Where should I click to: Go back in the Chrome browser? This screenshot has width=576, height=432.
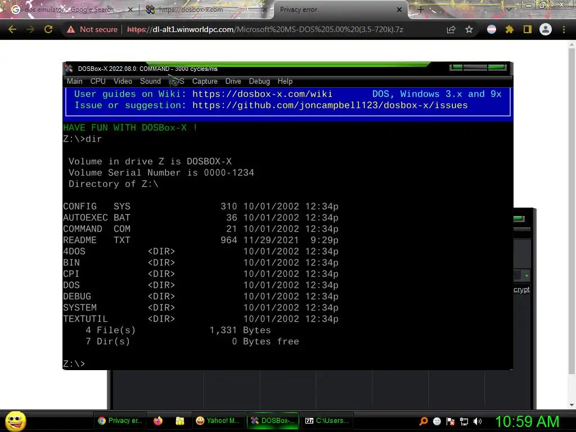pos(12,29)
